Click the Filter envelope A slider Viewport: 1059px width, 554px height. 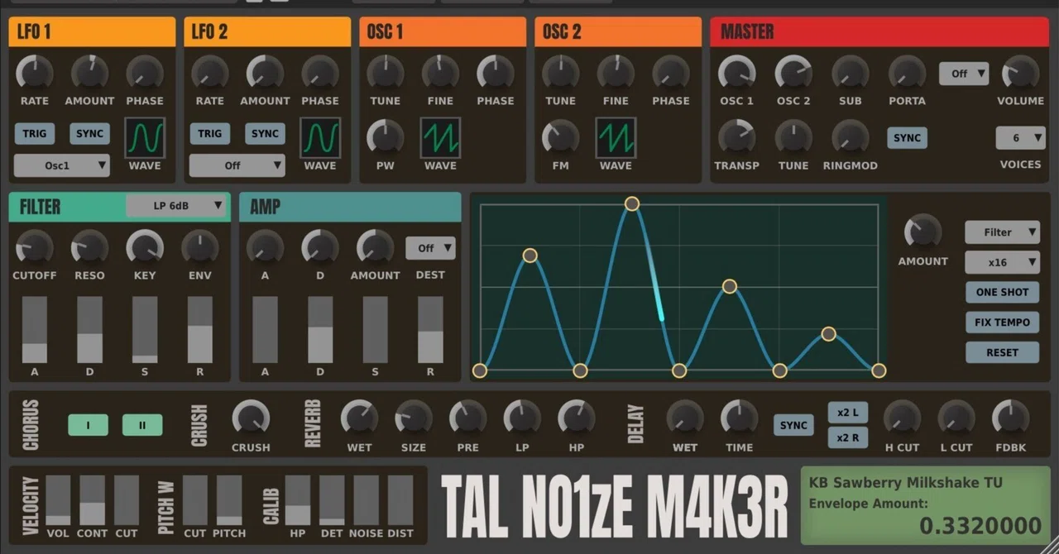tap(35, 330)
